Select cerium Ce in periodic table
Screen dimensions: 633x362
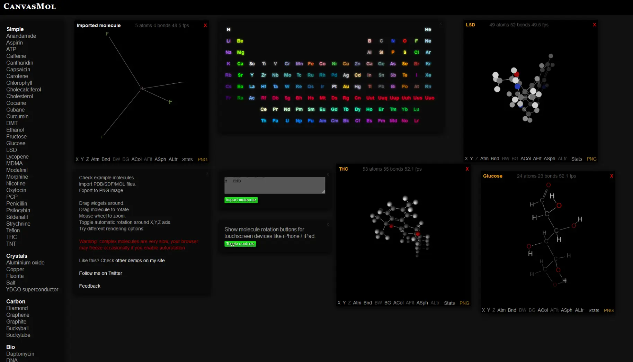[264, 110]
